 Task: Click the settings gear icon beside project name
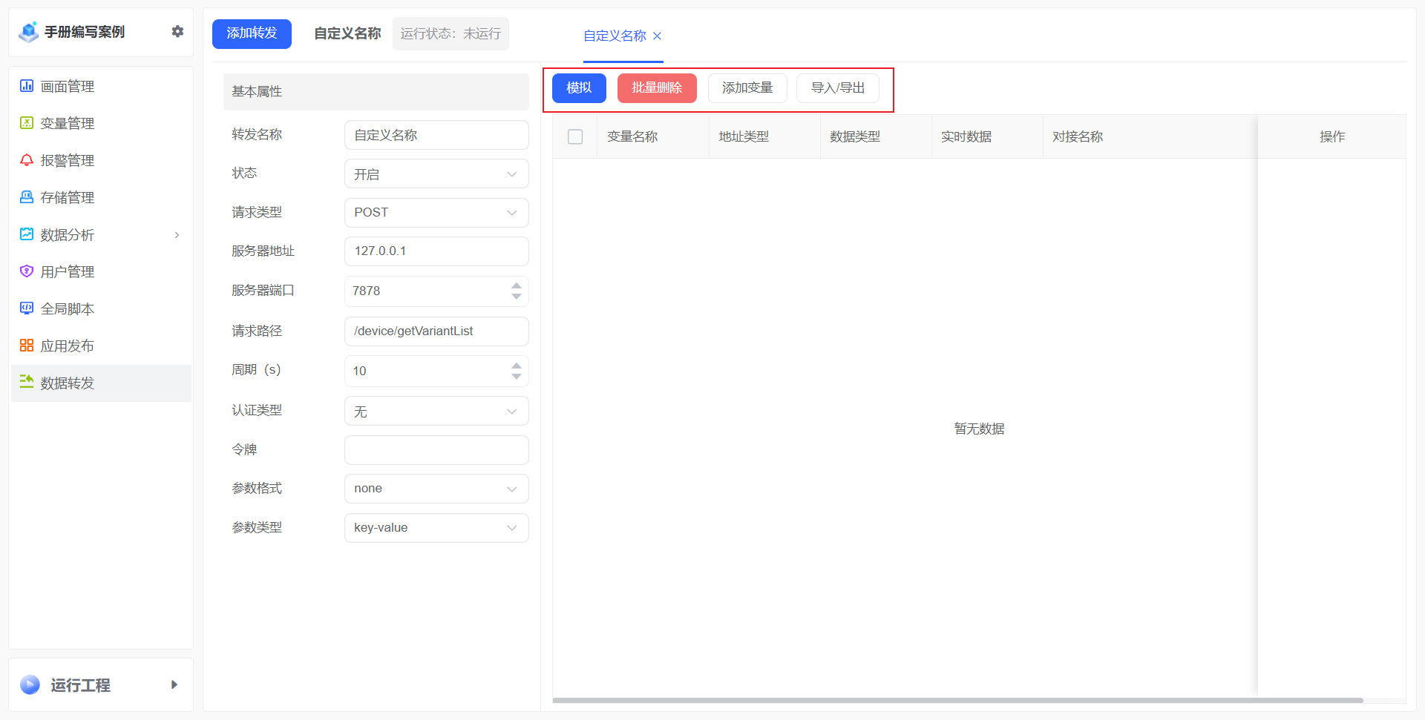(x=177, y=31)
